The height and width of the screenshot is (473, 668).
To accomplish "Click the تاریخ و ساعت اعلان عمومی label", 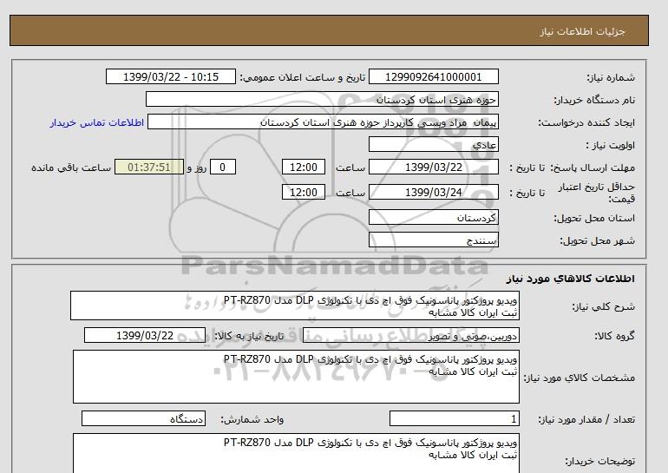I will pos(303,77).
